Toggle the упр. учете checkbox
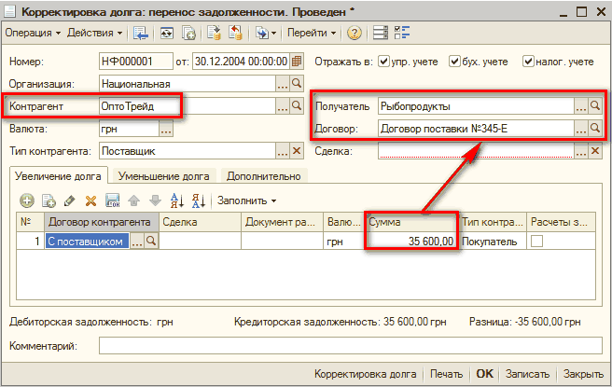 pyautogui.click(x=384, y=62)
